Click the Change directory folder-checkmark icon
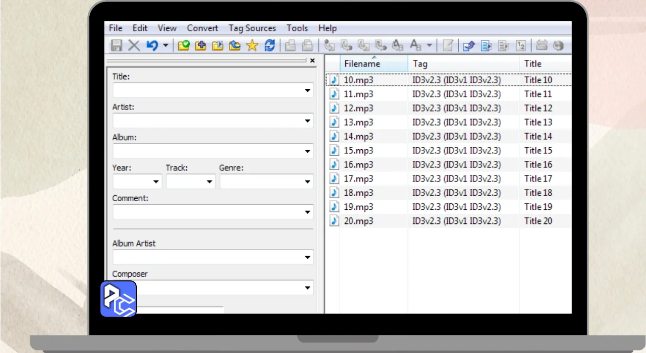 pos(184,45)
